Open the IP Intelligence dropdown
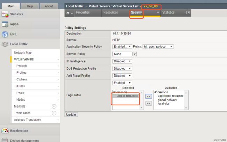The width and height of the screenshot is (227, 142). click(x=122, y=61)
